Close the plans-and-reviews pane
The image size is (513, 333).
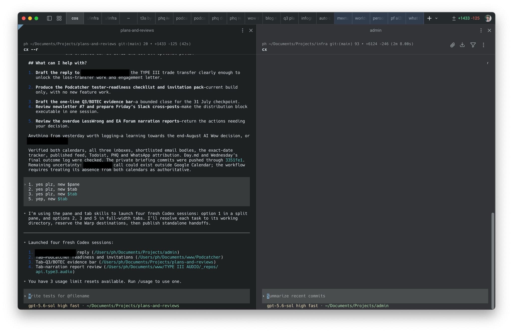[251, 30]
